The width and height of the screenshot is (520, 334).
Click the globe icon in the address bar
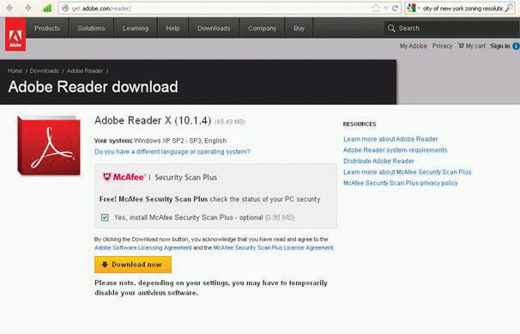click(65, 9)
